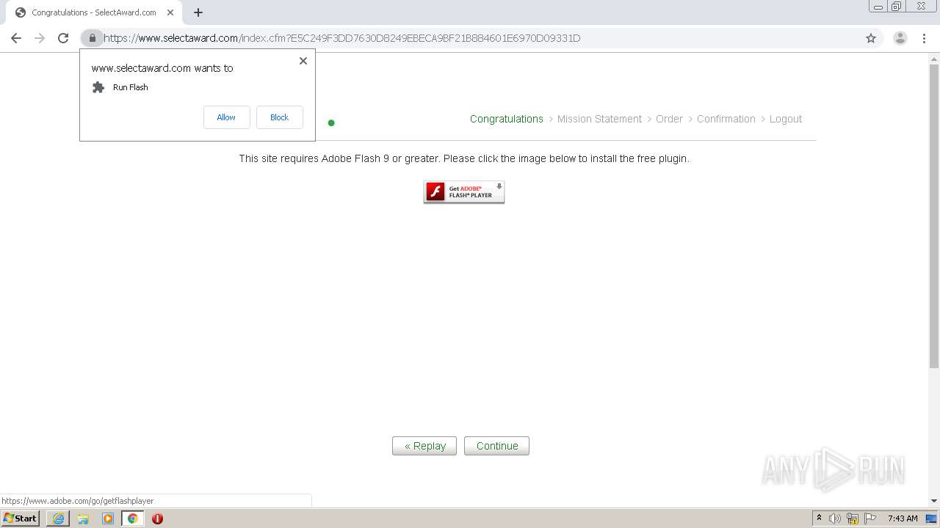Click the green status dot
This screenshot has width=940, height=528.
pyautogui.click(x=331, y=122)
